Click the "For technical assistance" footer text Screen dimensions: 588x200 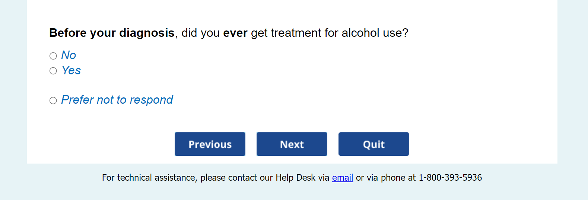149,178
